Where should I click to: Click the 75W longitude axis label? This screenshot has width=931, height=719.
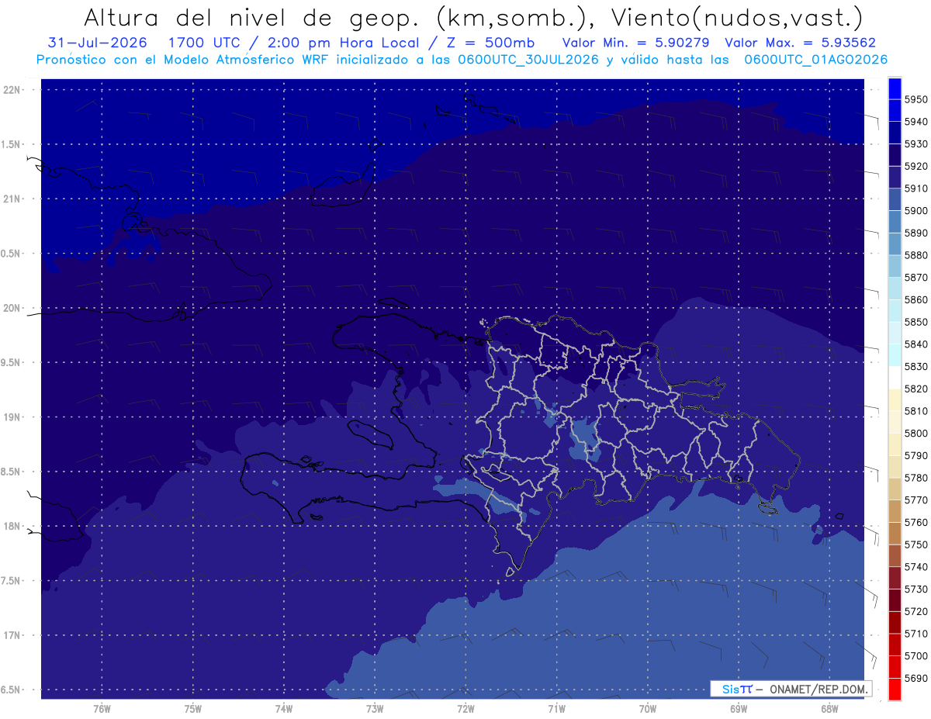[193, 708]
